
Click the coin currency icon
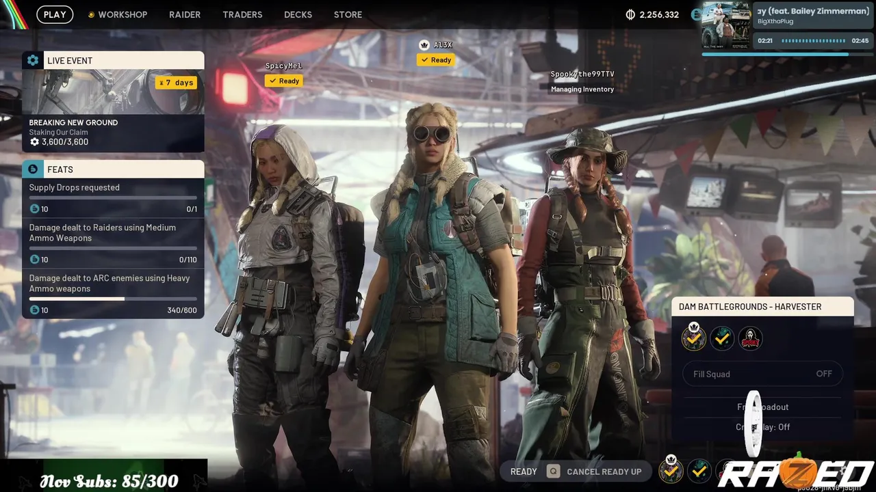[631, 14]
